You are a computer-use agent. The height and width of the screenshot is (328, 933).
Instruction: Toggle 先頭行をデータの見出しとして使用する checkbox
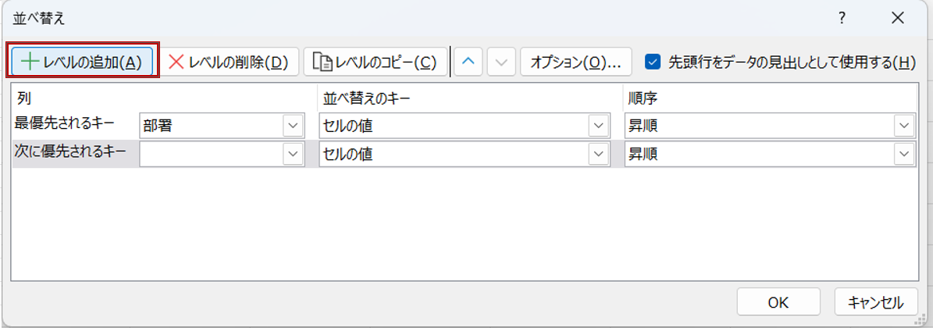coord(653,62)
